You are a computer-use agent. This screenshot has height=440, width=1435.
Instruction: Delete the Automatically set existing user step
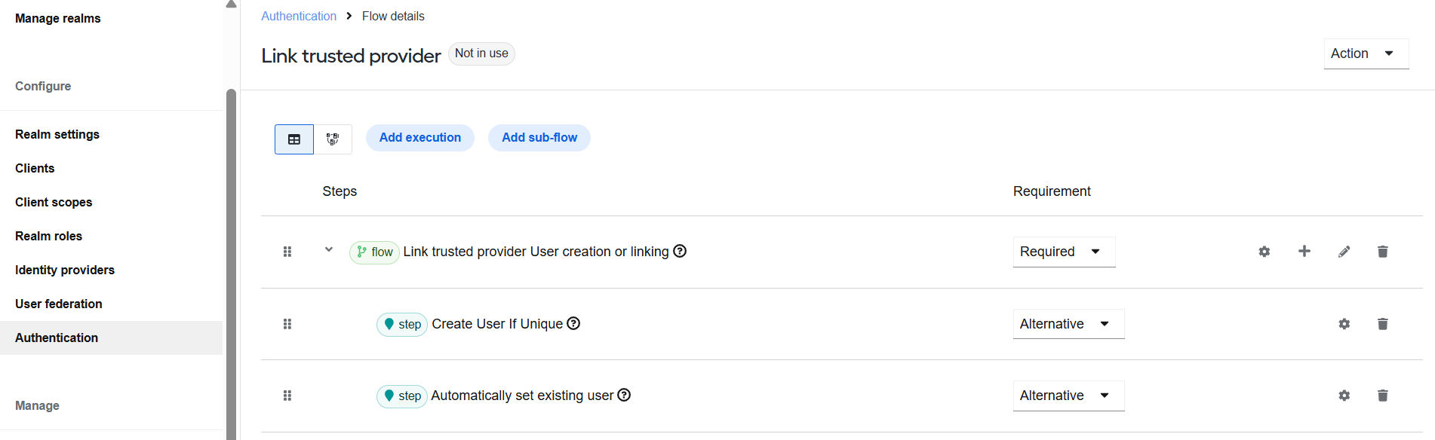[1383, 396]
